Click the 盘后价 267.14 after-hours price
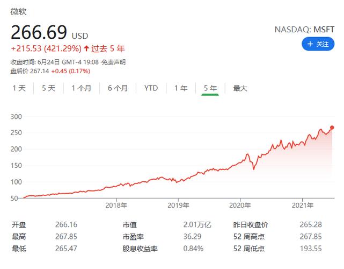This screenshot has width=344, height=269. (30, 71)
